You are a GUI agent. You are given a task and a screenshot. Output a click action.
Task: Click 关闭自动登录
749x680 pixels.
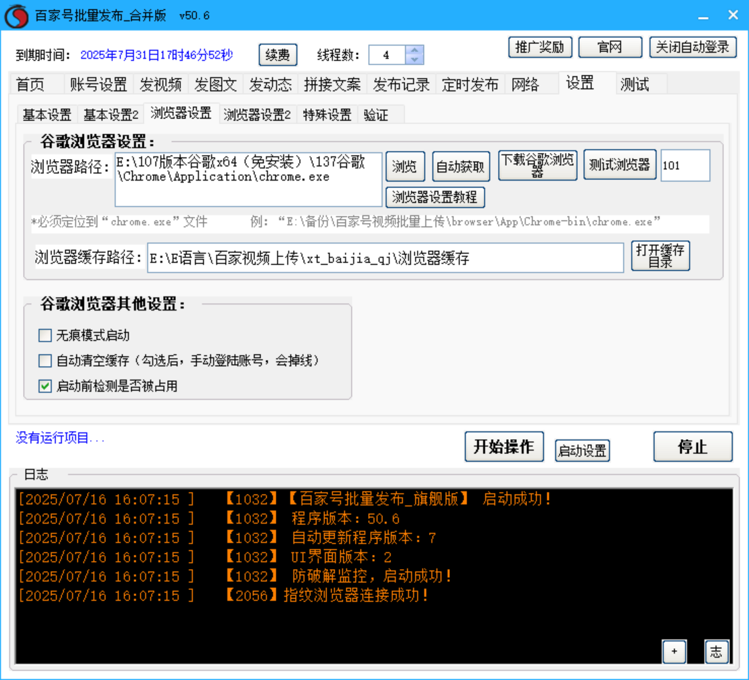coord(693,47)
